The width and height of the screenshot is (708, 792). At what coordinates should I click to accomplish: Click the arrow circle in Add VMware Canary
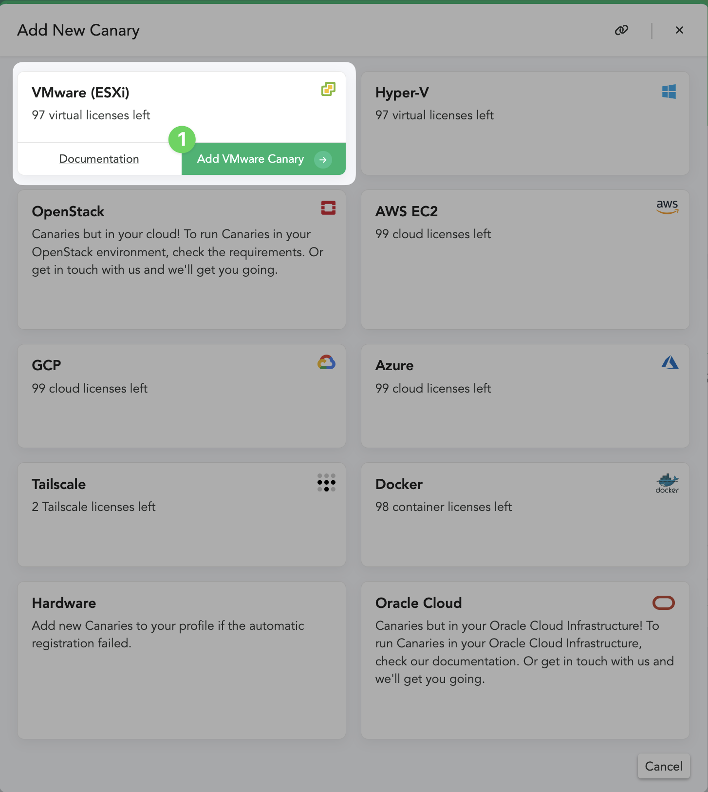(323, 159)
